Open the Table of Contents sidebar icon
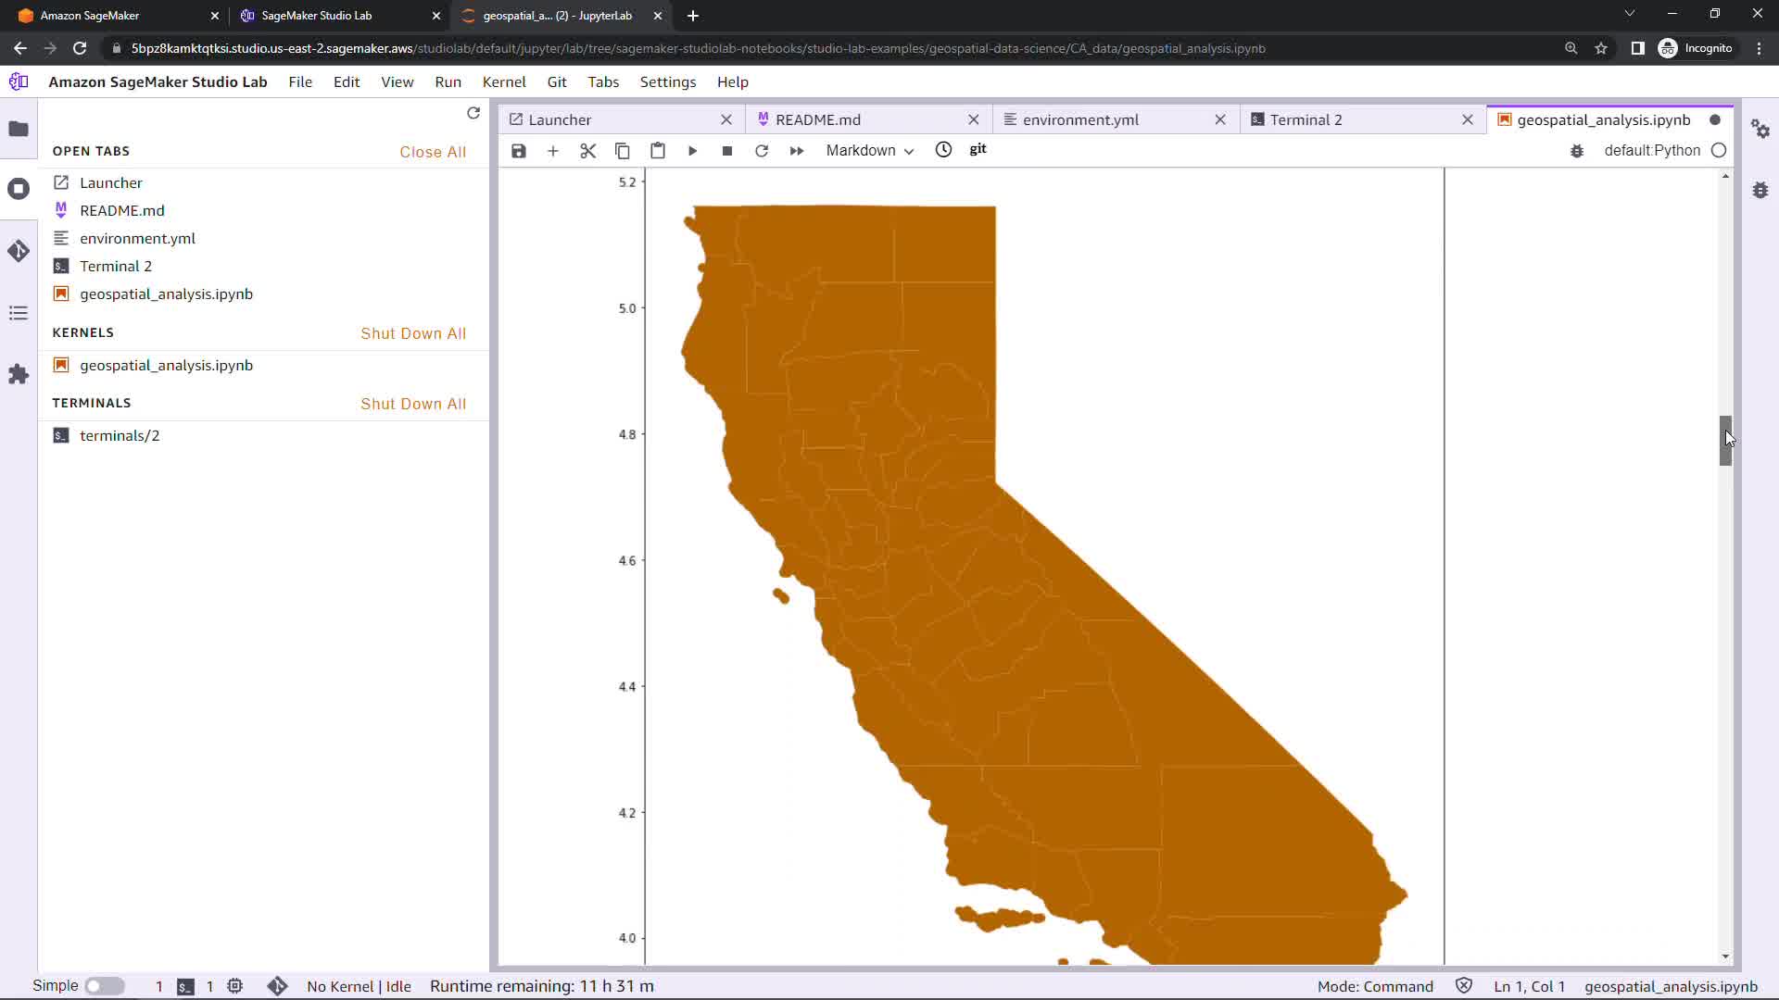This screenshot has height=1000, width=1779. click(x=19, y=313)
